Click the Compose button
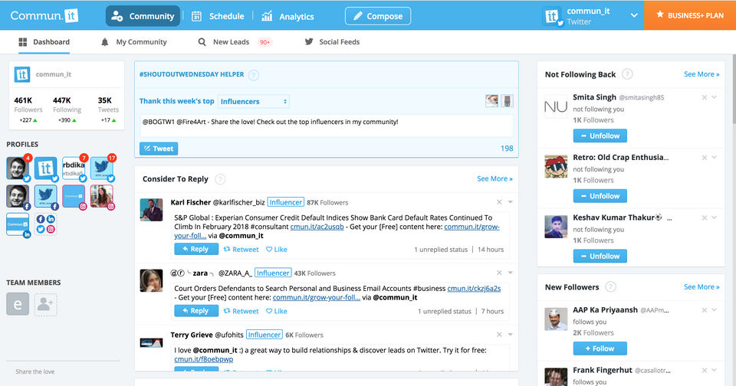736x386 pixels. click(x=378, y=16)
